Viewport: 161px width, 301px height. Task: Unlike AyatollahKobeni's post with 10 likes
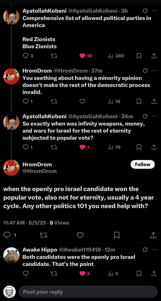pyautogui.click(x=82, y=56)
